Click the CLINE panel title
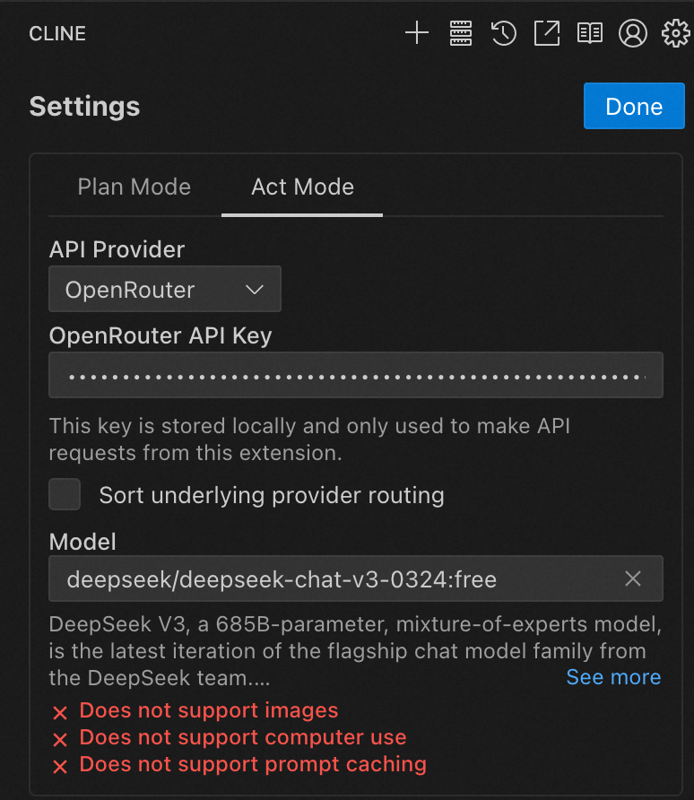Image resolution: width=694 pixels, height=800 pixels. click(57, 34)
